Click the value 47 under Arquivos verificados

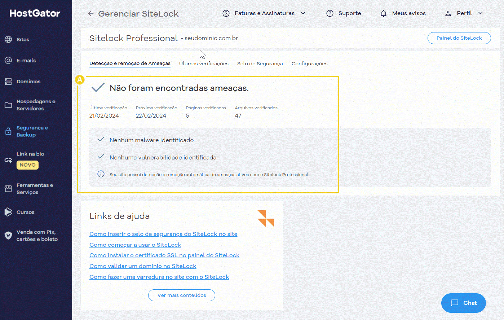point(238,116)
